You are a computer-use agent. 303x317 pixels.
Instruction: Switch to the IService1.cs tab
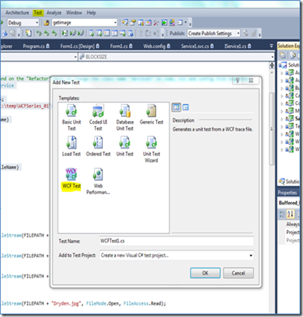(x=238, y=46)
